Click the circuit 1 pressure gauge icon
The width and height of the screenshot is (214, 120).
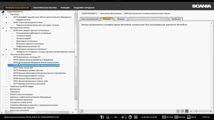coord(164,117)
